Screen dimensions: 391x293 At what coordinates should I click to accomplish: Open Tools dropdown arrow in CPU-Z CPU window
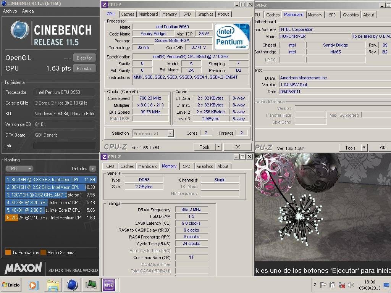(x=218, y=147)
